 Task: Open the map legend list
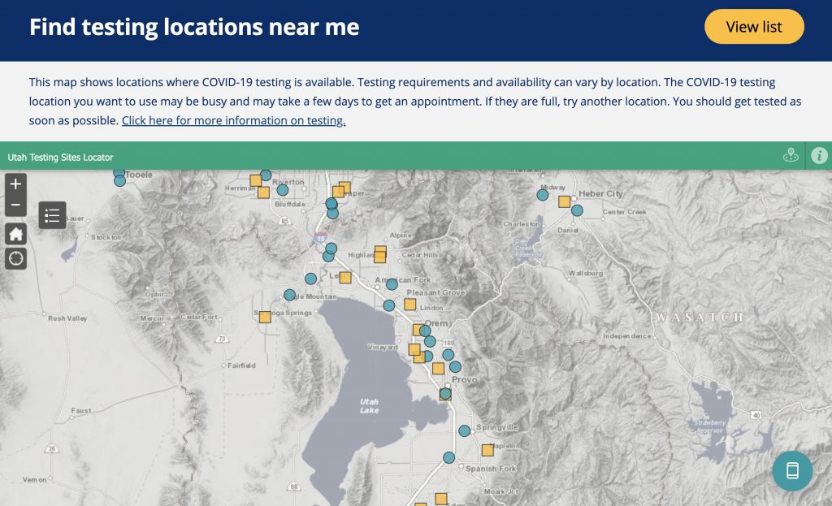[x=52, y=215]
